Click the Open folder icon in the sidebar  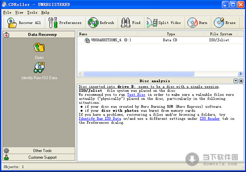(39, 47)
